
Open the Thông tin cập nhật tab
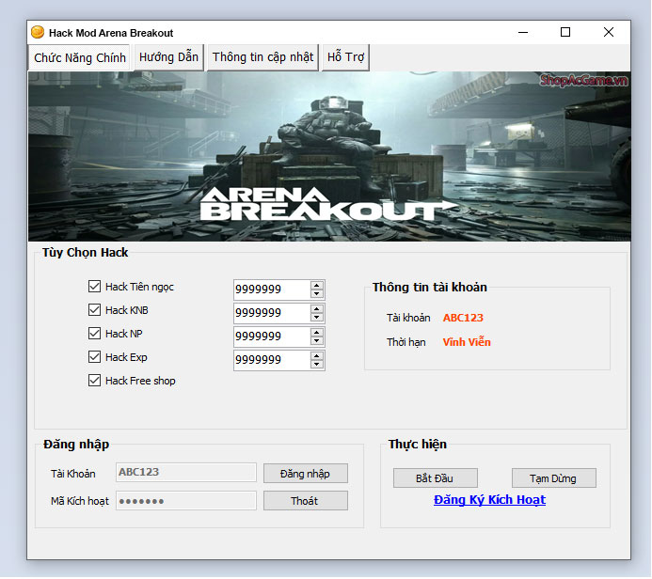point(262,57)
